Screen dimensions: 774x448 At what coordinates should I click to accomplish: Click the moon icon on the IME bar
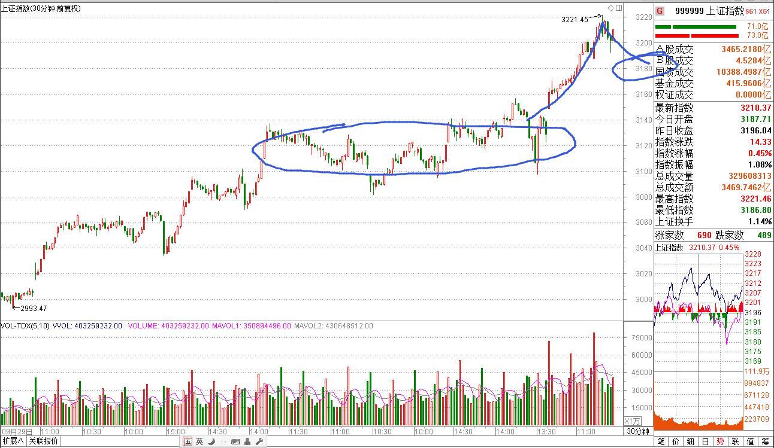point(211,441)
